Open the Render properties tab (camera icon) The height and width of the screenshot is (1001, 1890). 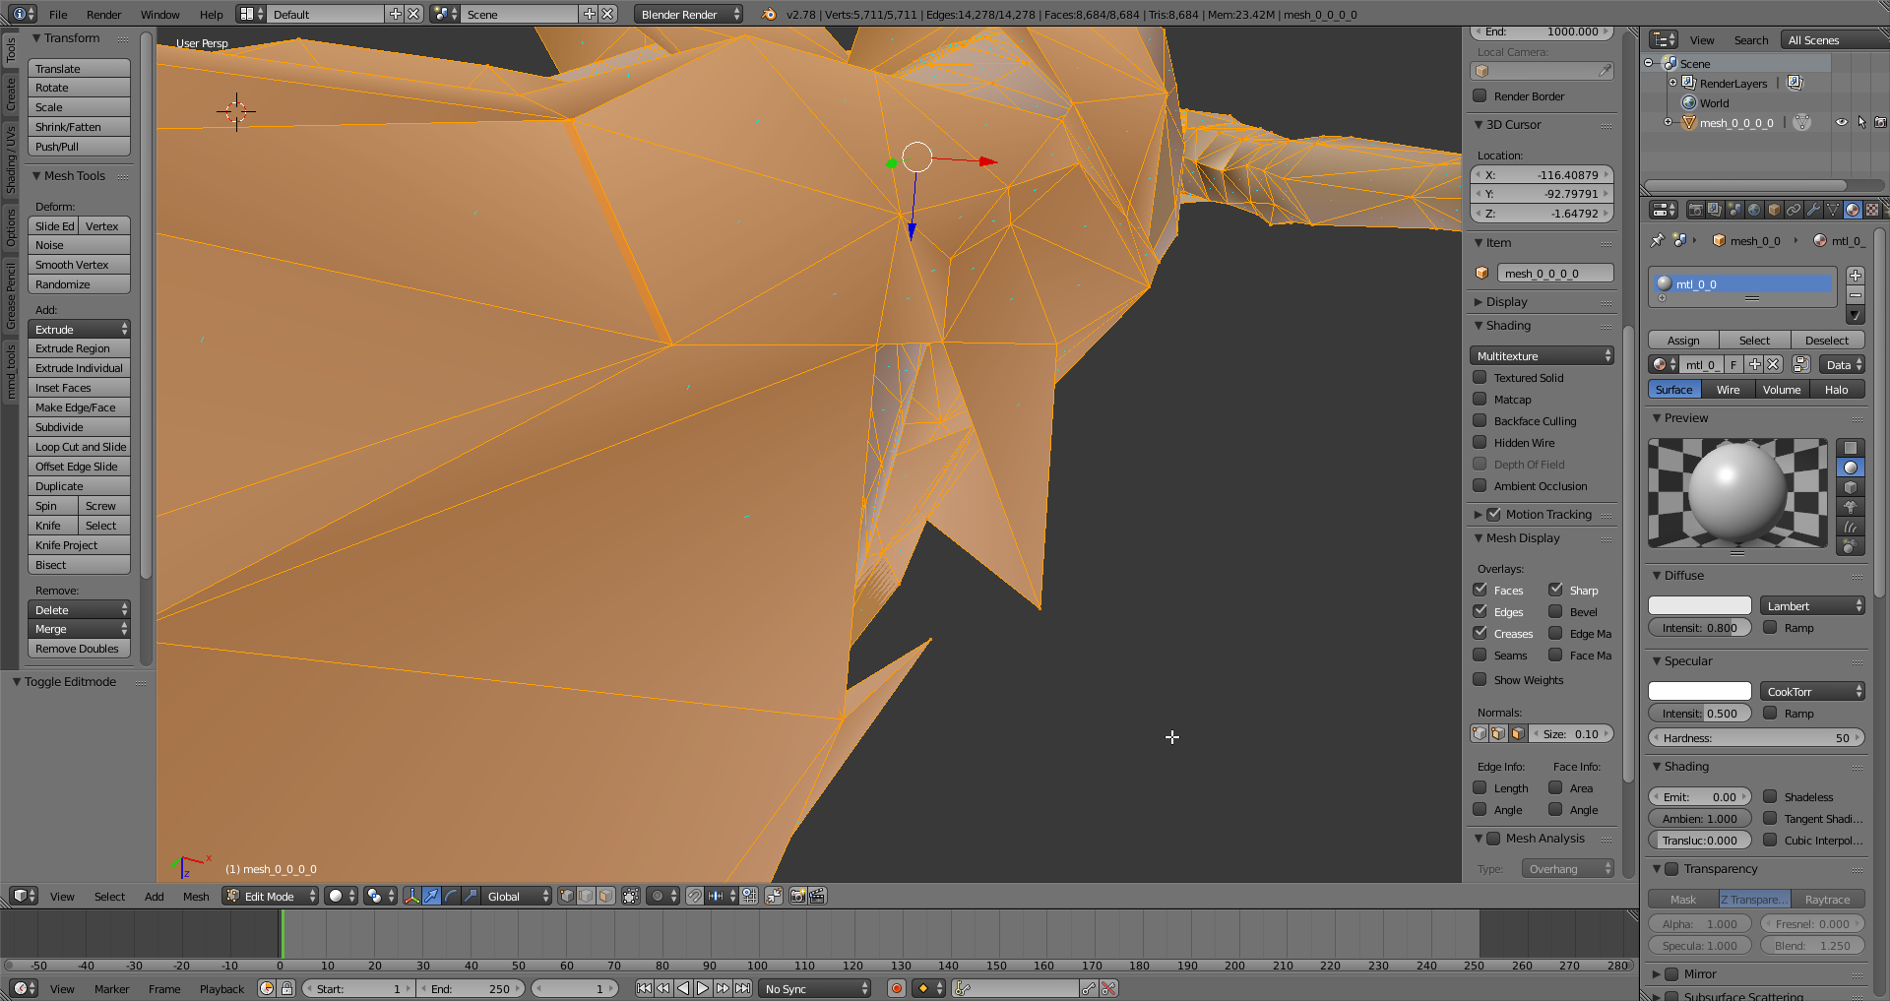[x=1695, y=210]
